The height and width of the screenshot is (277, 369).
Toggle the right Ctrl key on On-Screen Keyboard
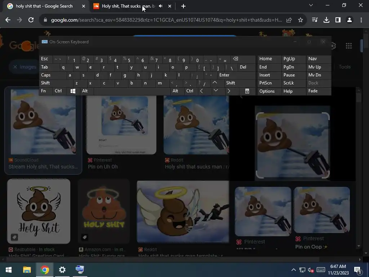pos(190,91)
